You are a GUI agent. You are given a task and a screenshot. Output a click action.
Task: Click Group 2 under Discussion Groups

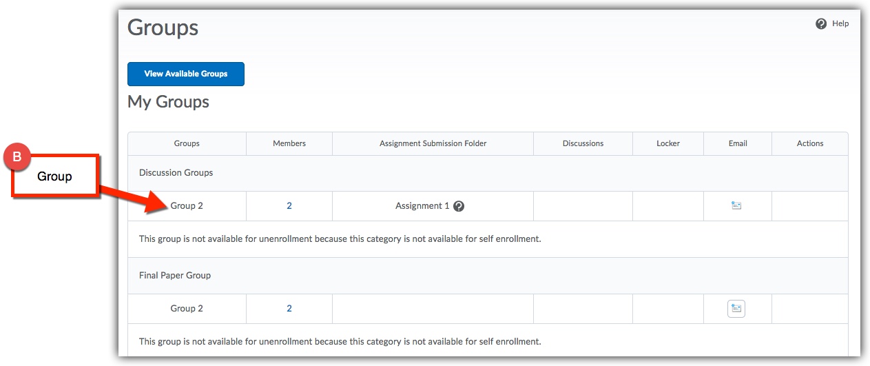coord(187,205)
